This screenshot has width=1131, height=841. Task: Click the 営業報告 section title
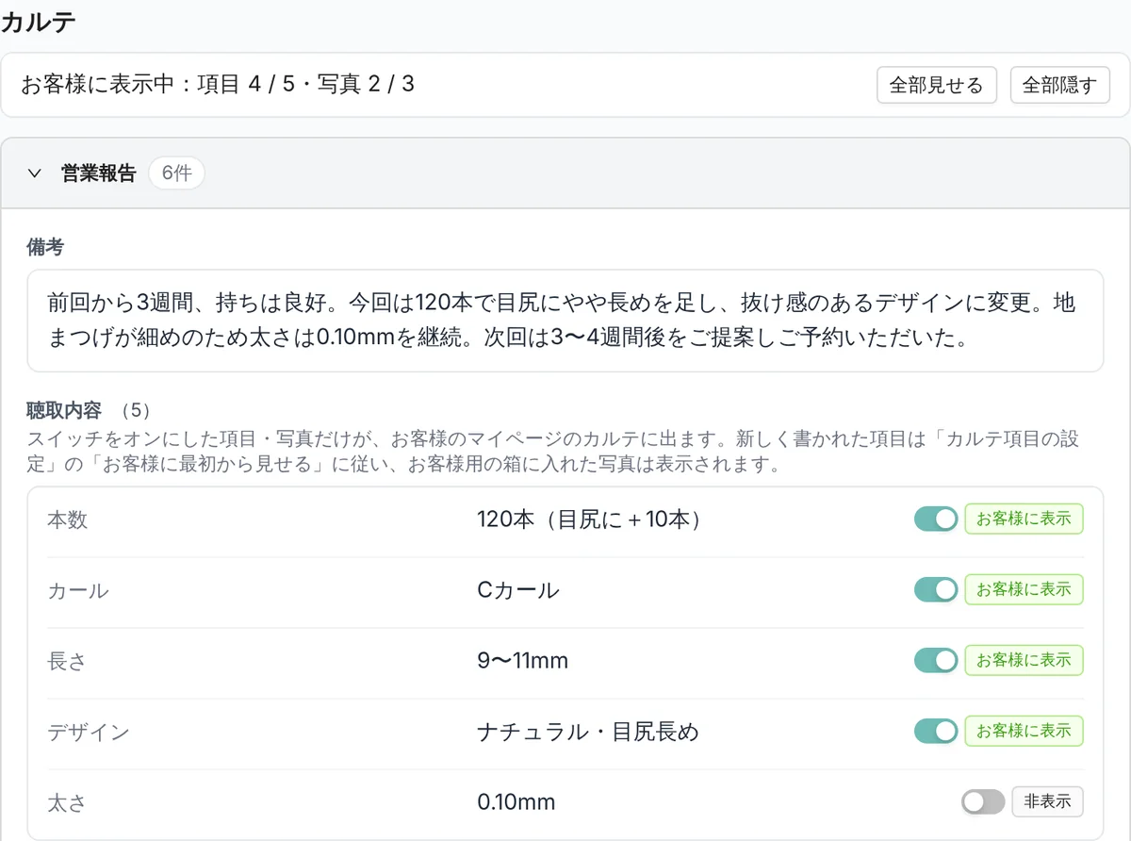coord(99,173)
